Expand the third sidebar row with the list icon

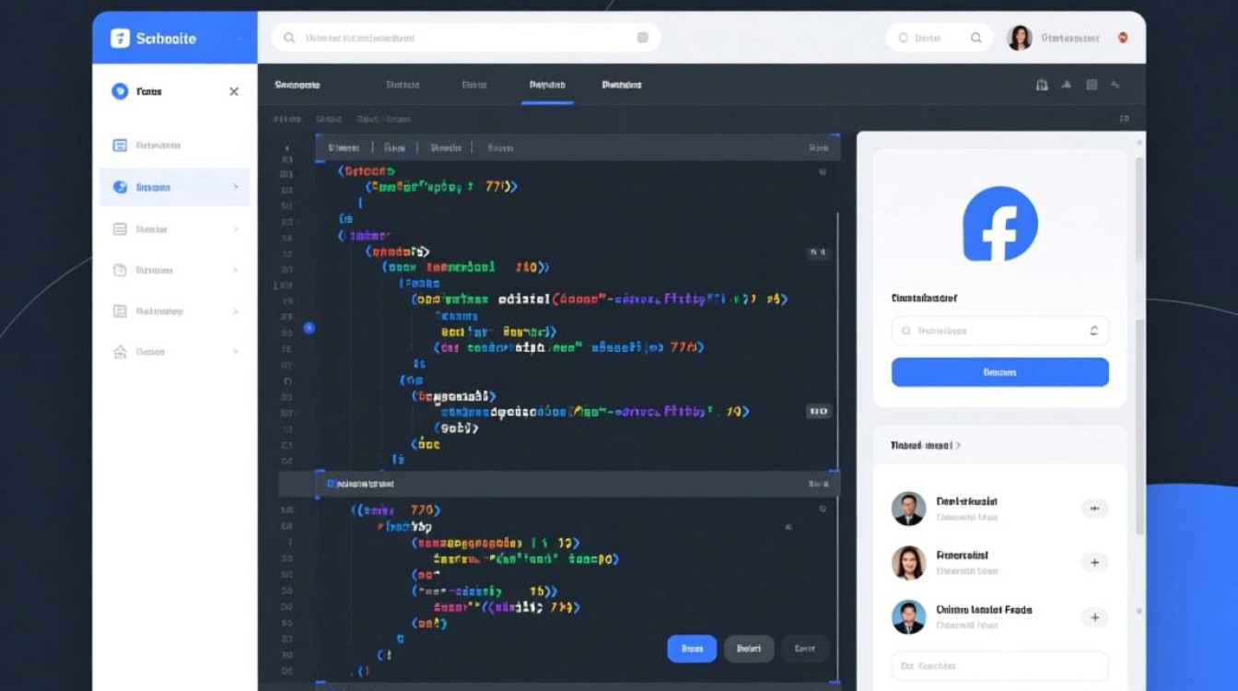(x=236, y=228)
